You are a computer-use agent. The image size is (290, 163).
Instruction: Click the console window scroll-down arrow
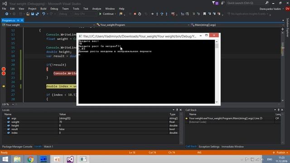click(x=217, y=102)
